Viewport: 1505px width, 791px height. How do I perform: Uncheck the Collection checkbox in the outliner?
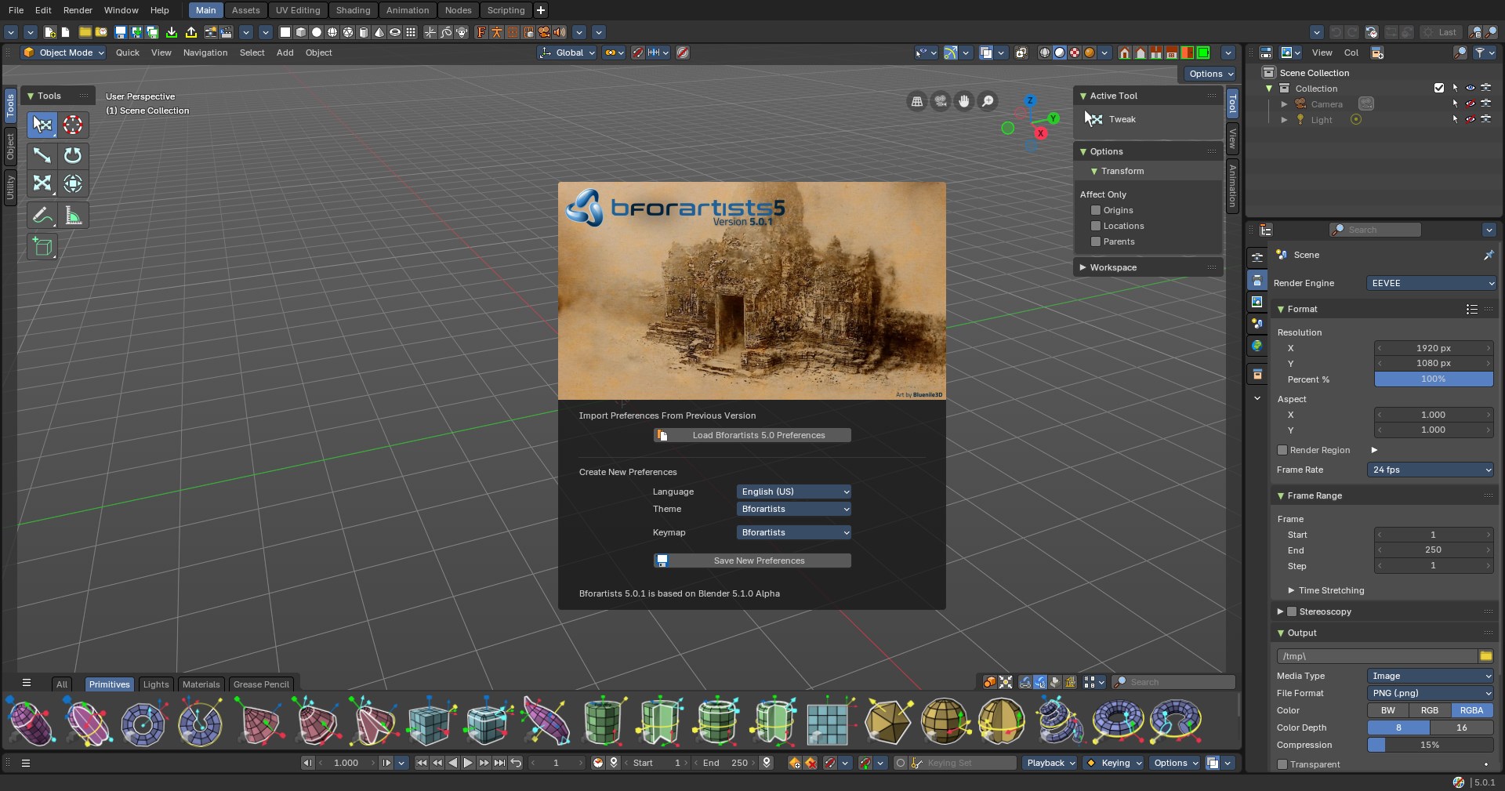tap(1439, 88)
